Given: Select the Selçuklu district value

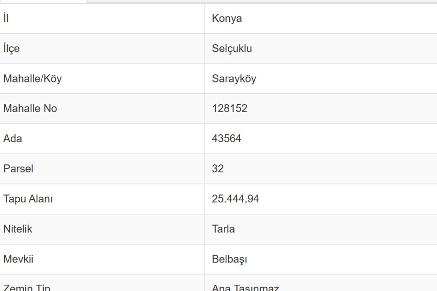Looking at the screenshot, I should pyautogui.click(x=232, y=48).
